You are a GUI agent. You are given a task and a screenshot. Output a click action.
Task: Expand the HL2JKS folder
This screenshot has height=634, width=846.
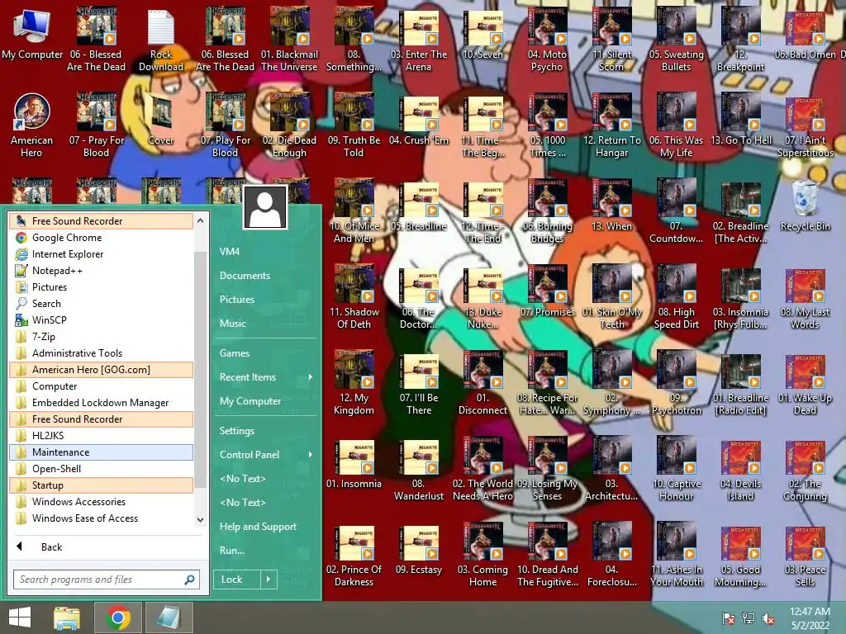coord(101,436)
